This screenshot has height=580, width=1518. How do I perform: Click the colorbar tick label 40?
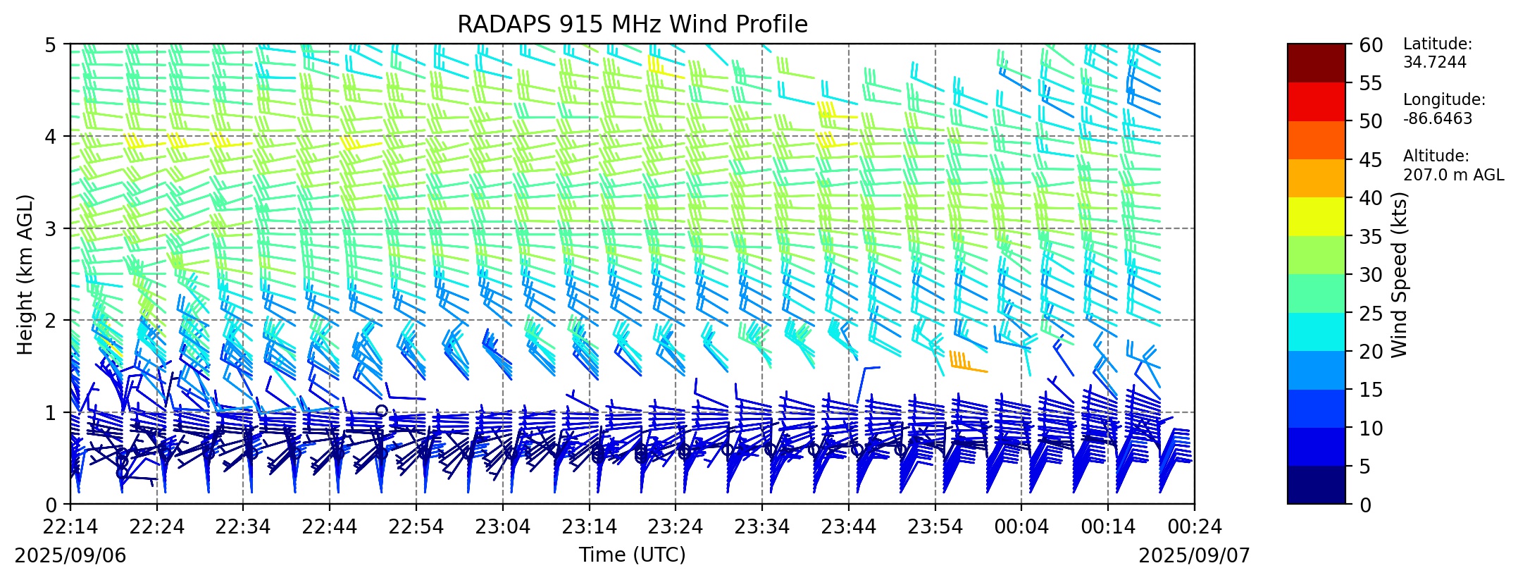click(x=1371, y=198)
